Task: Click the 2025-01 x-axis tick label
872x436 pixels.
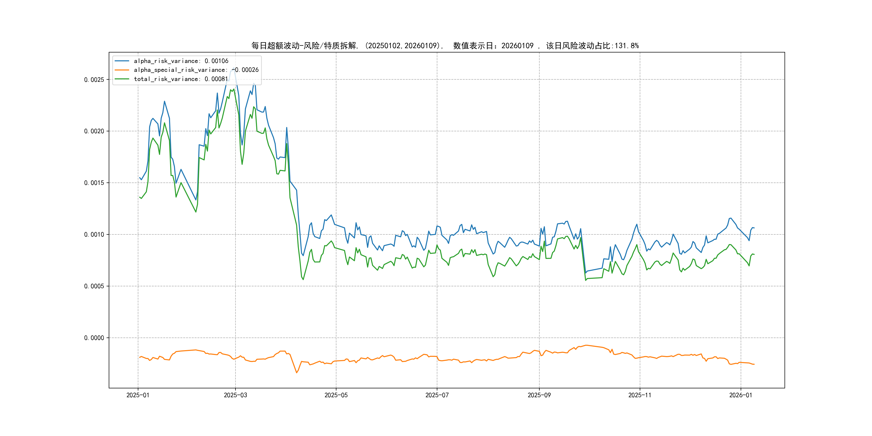Action: pos(138,395)
